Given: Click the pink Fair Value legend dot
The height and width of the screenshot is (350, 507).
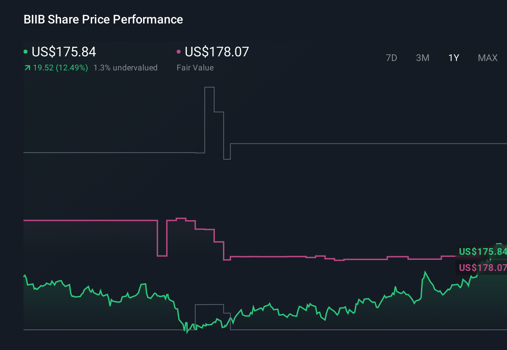Looking at the screenshot, I should click(x=179, y=51).
